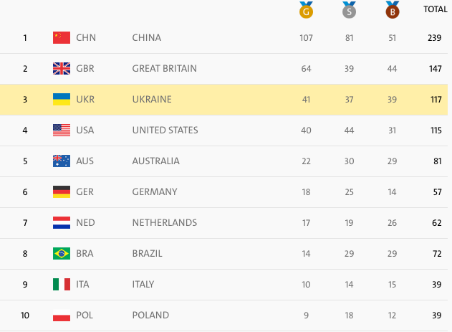The height and width of the screenshot is (332, 452).
Task: Click the GER country code
Action: point(85,192)
